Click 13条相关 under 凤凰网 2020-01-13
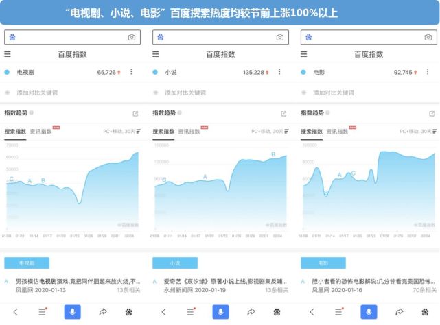This screenshot has width=440, height=325. point(128,290)
